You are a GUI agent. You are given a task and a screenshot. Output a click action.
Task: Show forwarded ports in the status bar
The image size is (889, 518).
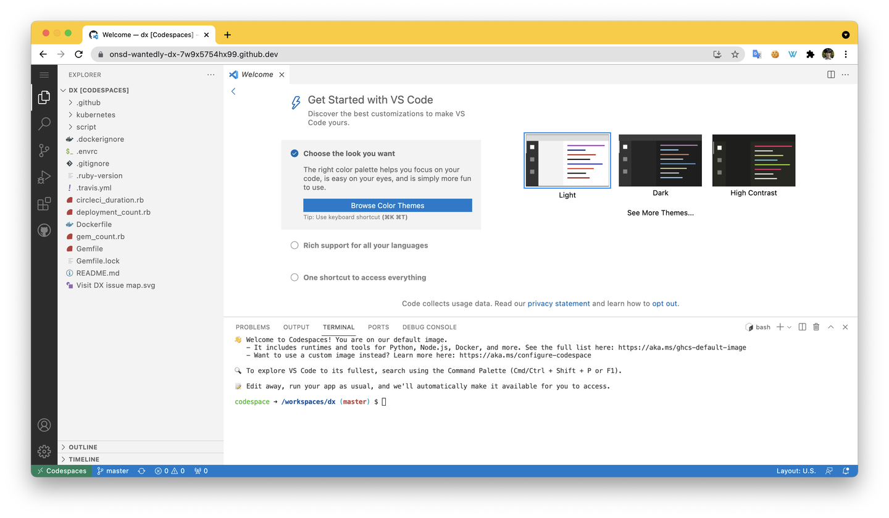click(x=201, y=471)
